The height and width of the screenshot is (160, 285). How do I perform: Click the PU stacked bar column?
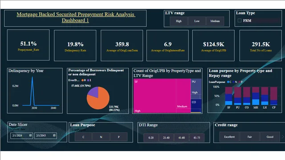coord(238,96)
